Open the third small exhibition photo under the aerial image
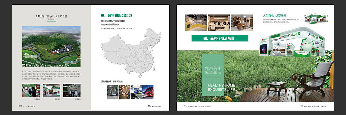346x115 pixels. pos(72,90)
